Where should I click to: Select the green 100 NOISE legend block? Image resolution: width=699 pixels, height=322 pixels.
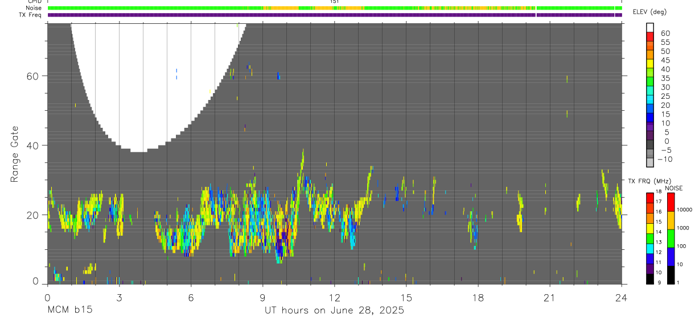(x=671, y=239)
